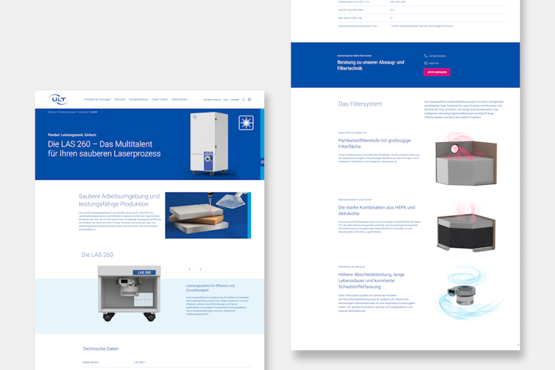Click the chat tab on hero's right edge
The height and width of the screenshot is (370, 555).
point(263,162)
